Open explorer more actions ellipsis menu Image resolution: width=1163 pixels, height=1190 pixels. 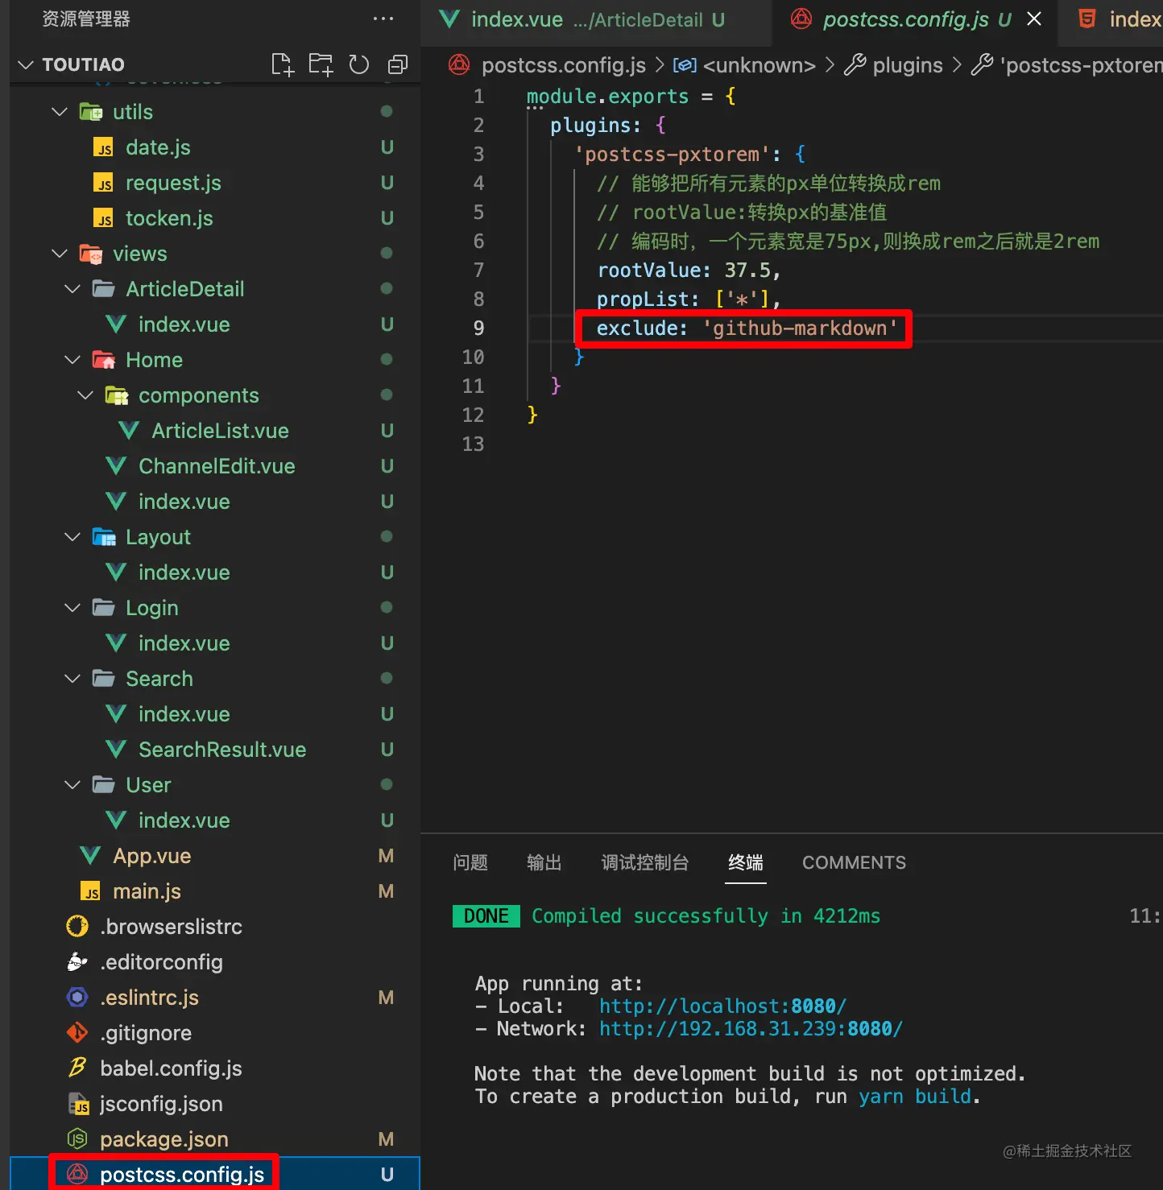383,19
